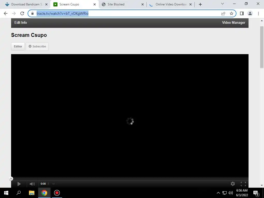Open the Chrome profile menu
264x198 pixels.
click(x=250, y=13)
